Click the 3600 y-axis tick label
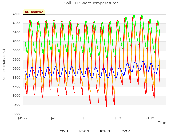The height and width of the screenshot is (137, 183). click(17, 68)
